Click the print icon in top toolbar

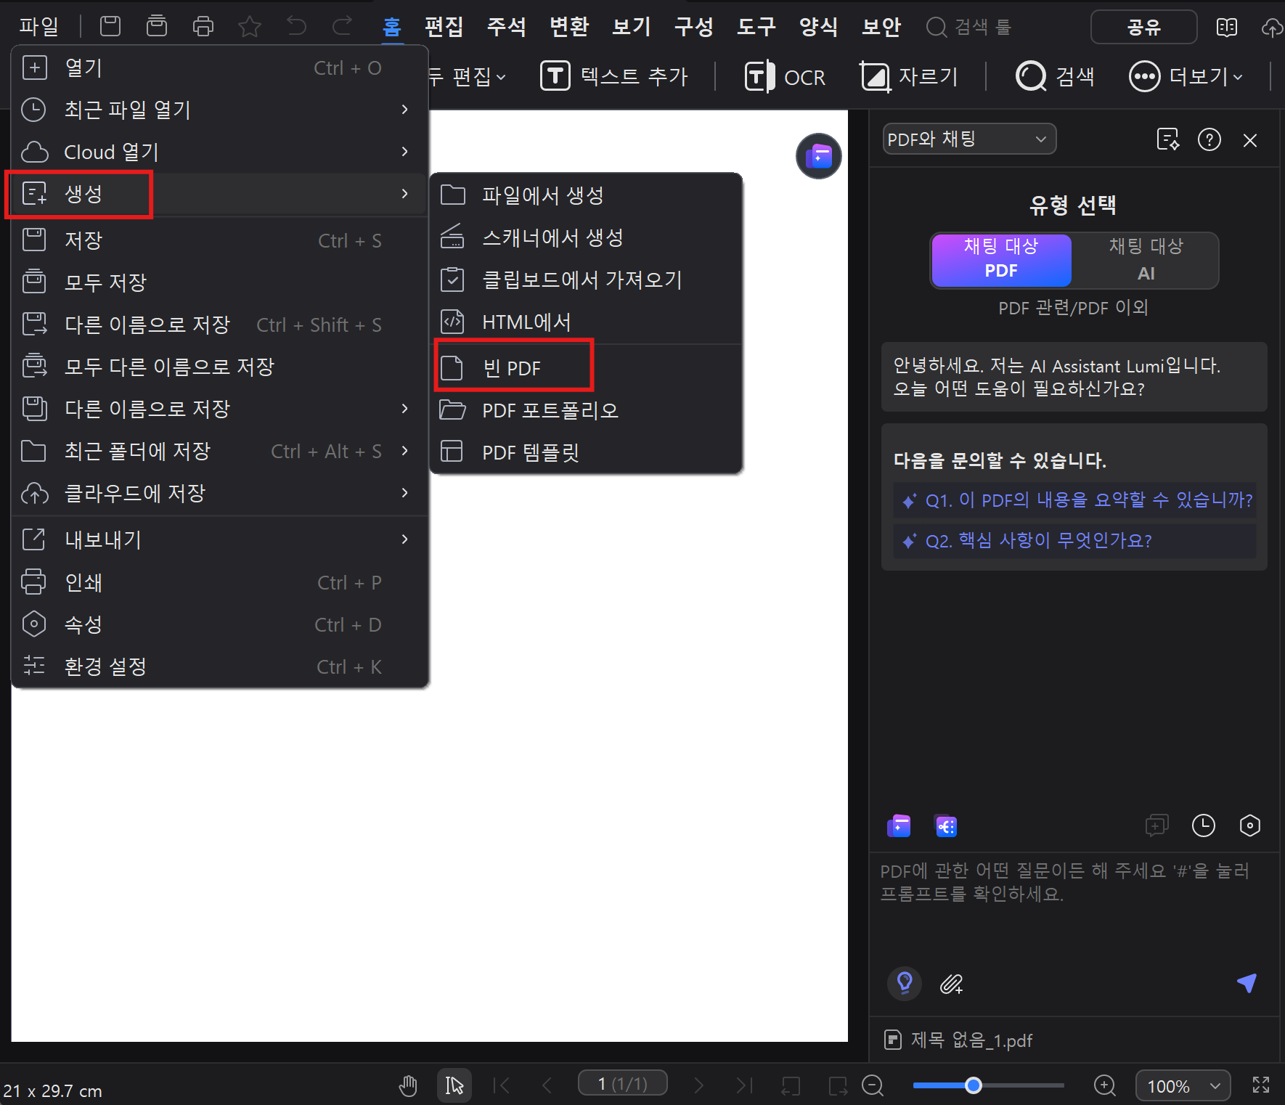(x=203, y=27)
